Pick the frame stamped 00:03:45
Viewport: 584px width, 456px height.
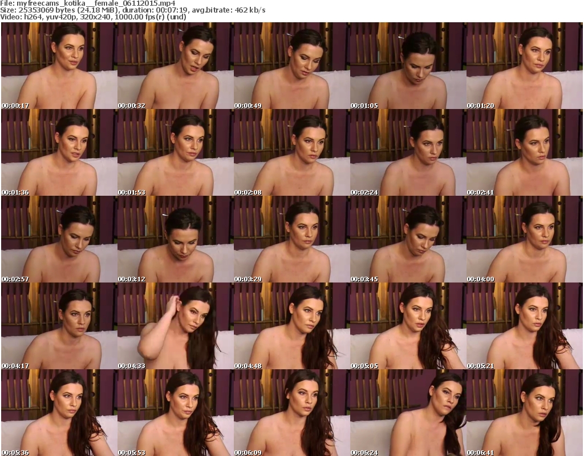408,239
